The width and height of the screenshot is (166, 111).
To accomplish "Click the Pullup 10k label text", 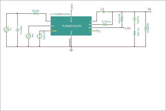I will pyautogui.click(x=119, y=18).
